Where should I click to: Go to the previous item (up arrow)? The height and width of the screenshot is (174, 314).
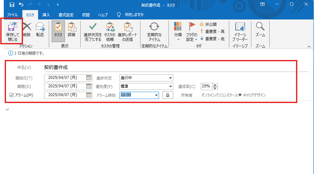[x=39, y=5]
